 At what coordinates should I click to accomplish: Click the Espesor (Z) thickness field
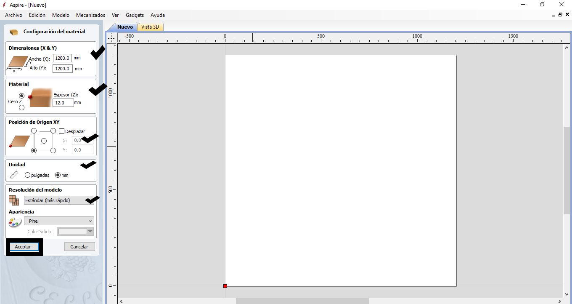click(63, 103)
